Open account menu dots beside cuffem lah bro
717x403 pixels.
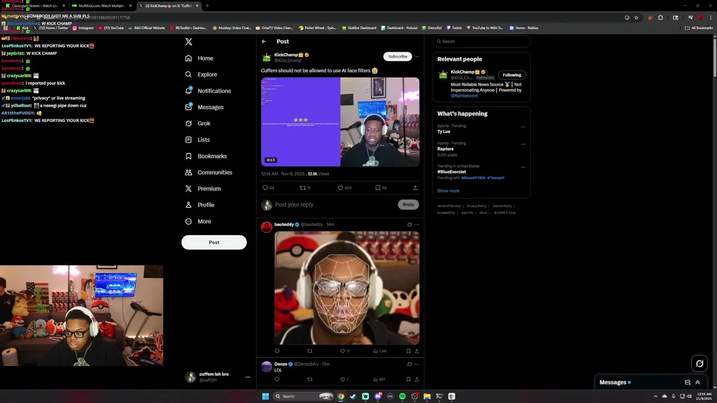tap(248, 377)
